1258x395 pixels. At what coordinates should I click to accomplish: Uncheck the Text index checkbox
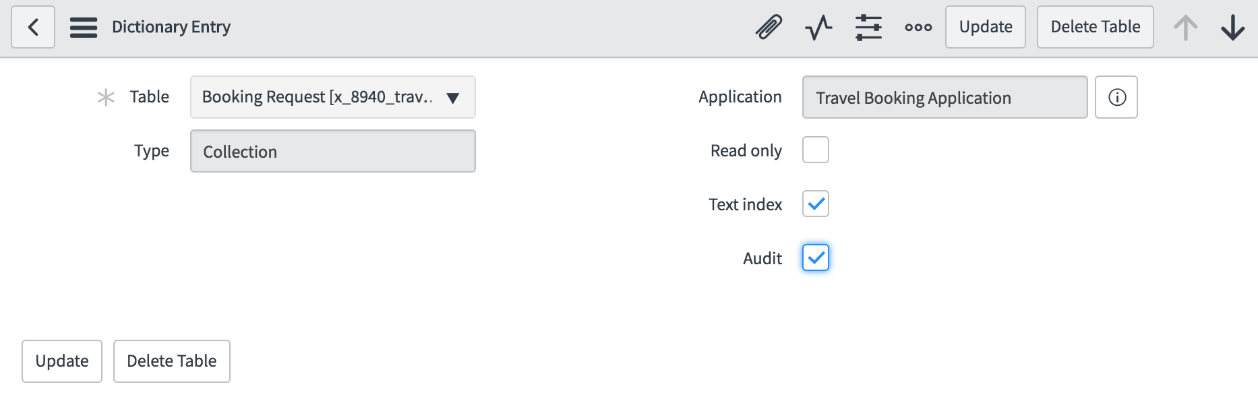(816, 204)
